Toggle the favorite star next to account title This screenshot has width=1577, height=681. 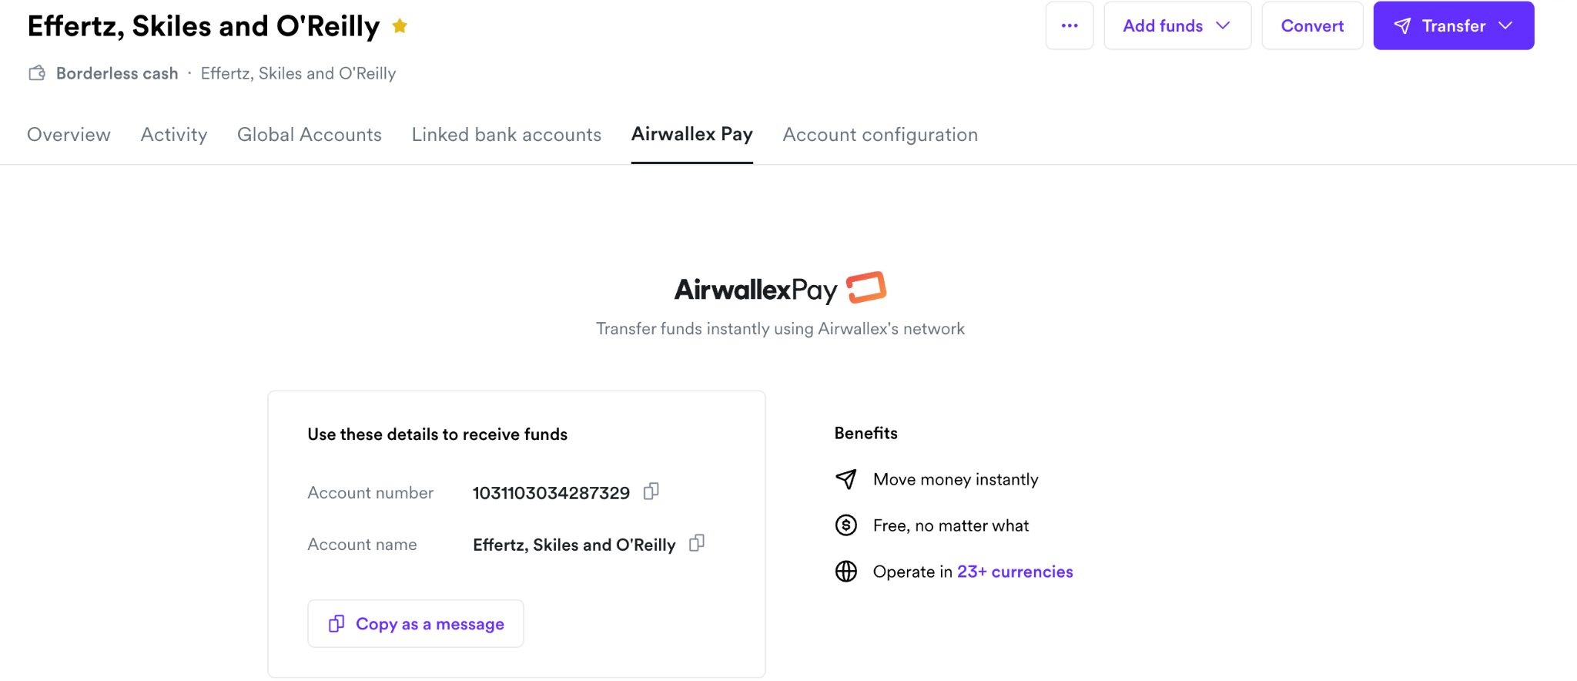coord(400,26)
